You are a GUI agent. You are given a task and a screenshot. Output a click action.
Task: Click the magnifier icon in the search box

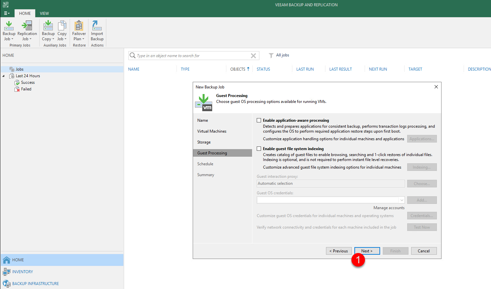(133, 55)
